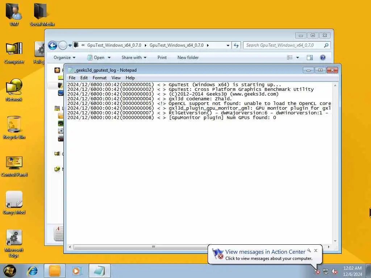Click Notepad vertical scrollbar up arrow

point(335,85)
